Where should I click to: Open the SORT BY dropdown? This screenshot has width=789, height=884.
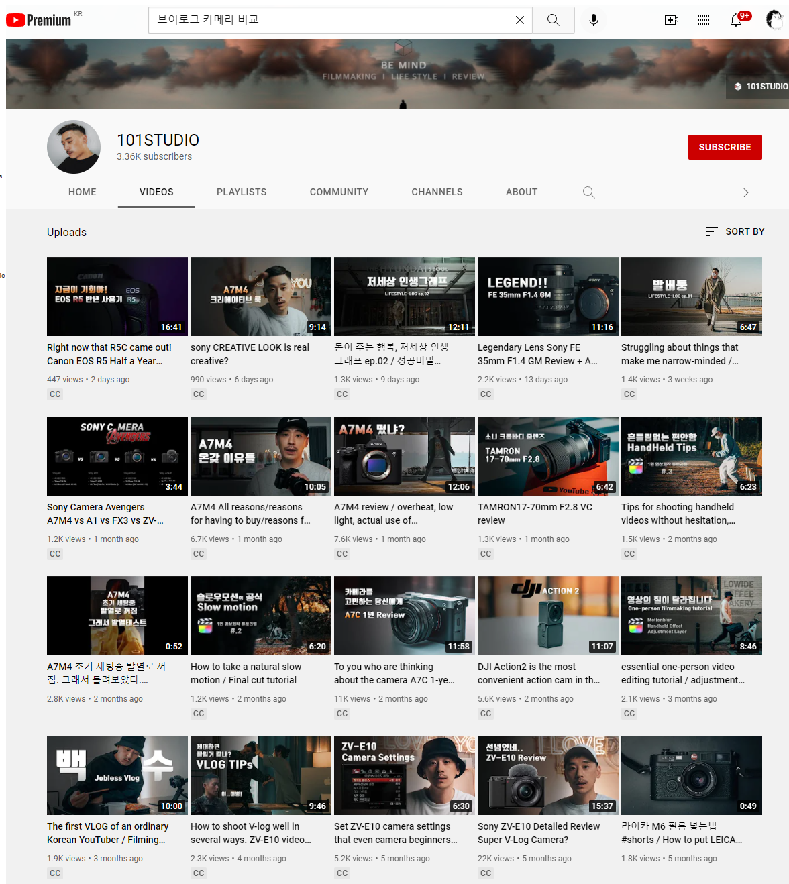pyautogui.click(x=735, y=231)
